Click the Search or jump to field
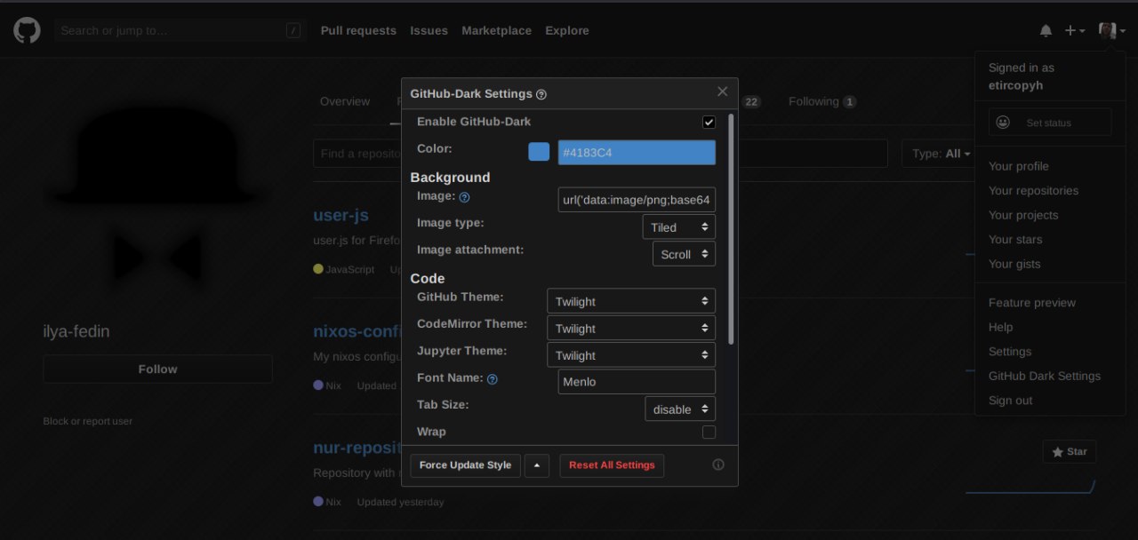Screen dimensions: 1138x540 point(180,30)
